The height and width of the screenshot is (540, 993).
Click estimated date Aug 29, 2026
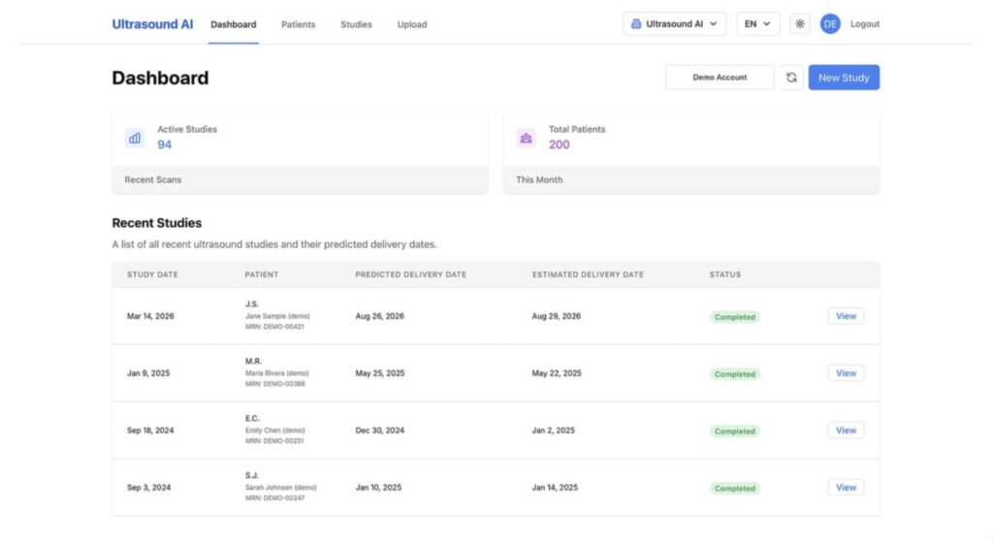(556, 316)
